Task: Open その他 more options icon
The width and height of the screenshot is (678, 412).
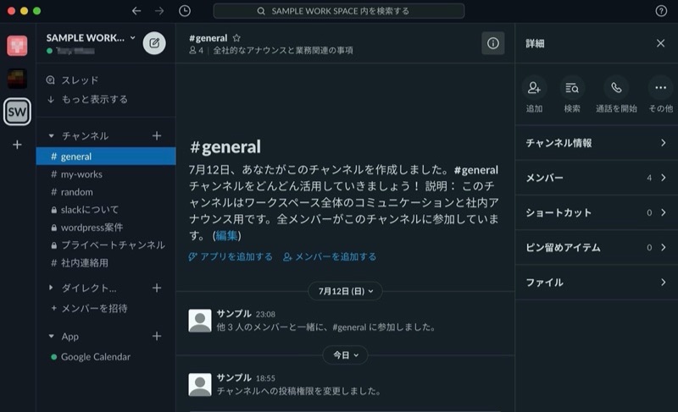Action: point(660,88)
